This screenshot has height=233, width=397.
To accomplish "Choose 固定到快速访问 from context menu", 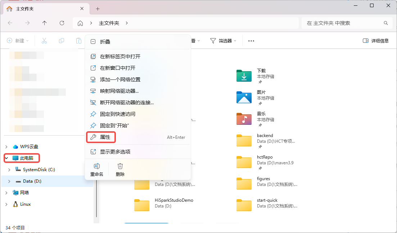I will 138,114.
